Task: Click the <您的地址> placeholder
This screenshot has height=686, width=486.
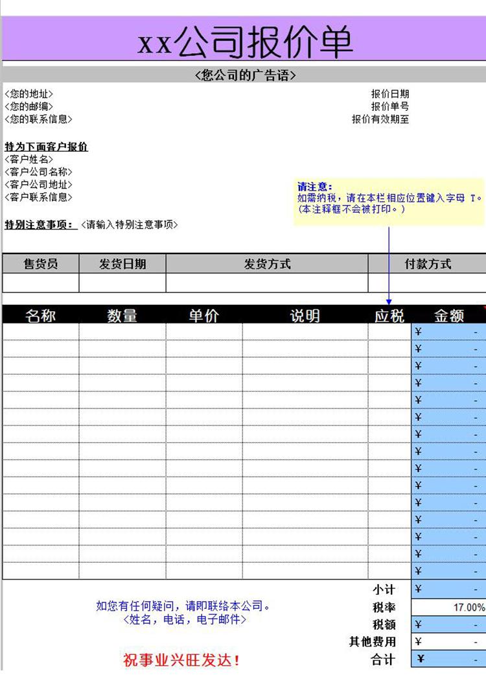Action: point(29,95)
